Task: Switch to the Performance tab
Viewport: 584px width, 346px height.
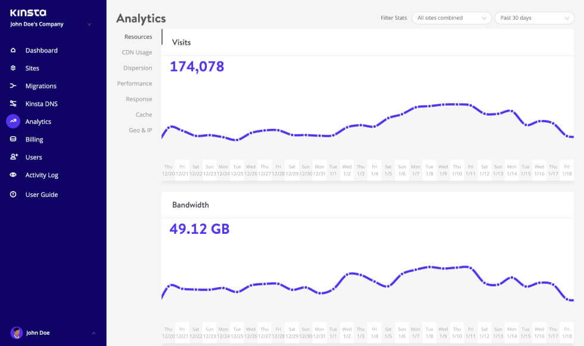Action: [135, 84]
